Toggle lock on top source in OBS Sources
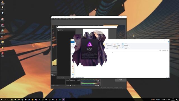179x101 pixels. pos(79,79)
